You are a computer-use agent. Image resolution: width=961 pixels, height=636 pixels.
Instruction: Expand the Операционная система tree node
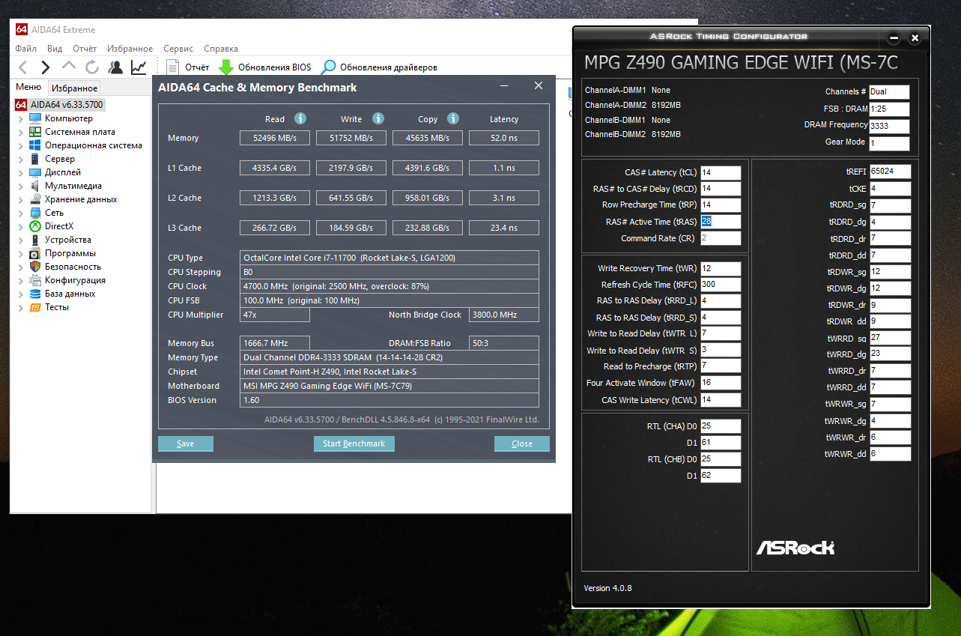coord(21,145)
